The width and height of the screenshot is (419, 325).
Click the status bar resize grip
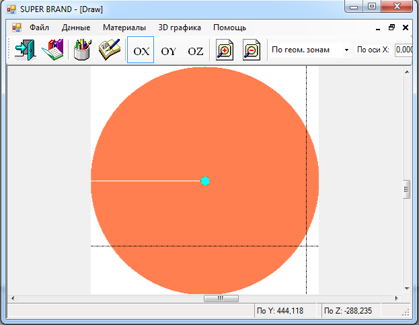[406, 313]
